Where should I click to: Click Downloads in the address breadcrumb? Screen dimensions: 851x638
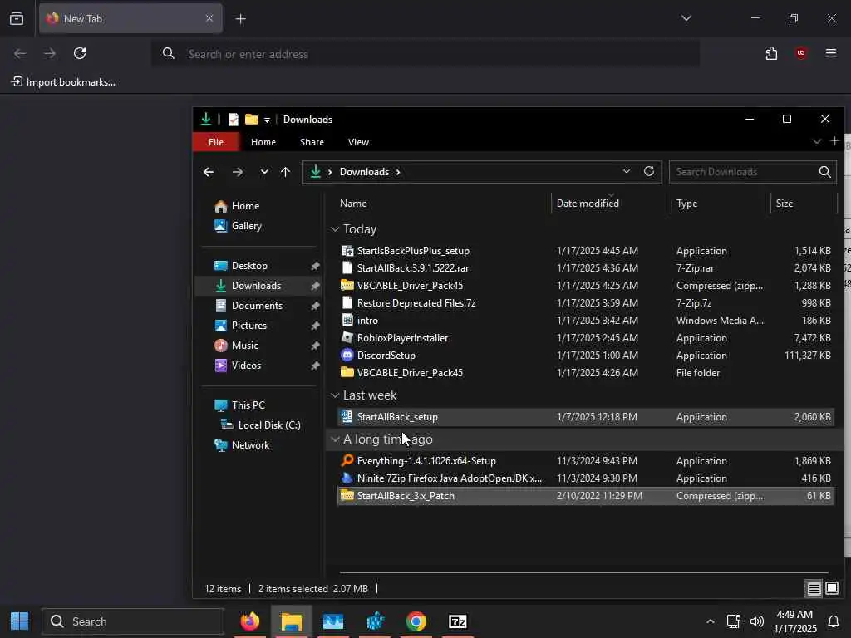tap(364, 172)
